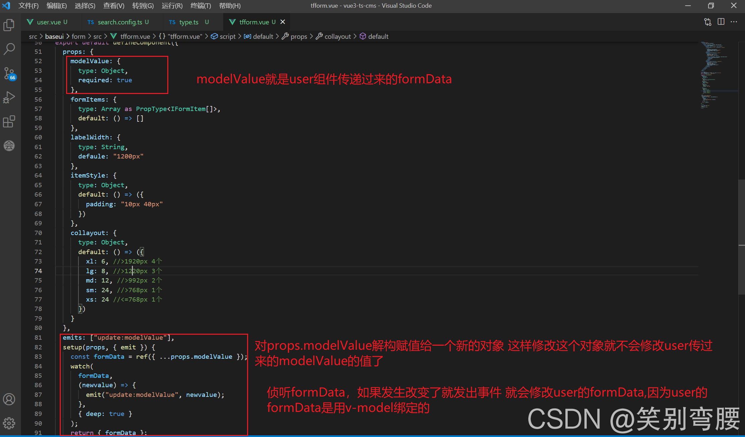Close the tfform.vue tab

(x=283, y=22)
